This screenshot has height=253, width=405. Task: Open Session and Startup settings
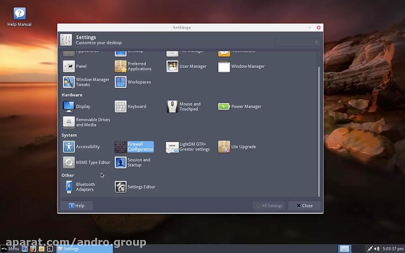132,162
